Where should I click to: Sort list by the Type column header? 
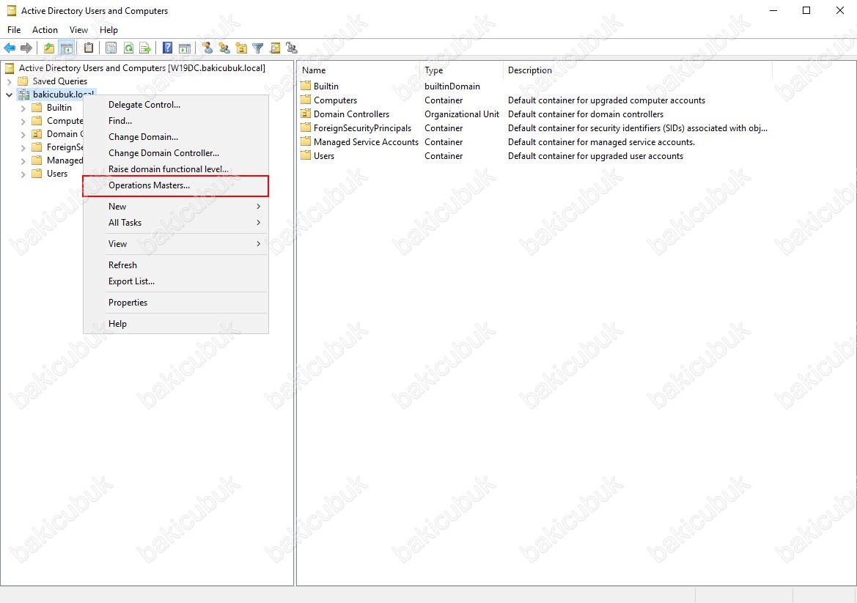click(x=462, y=70)
